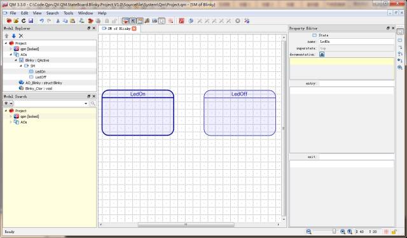This screenshot has width=407, height=238.
Task: Switch to the SM of Blinky tab
Action: 119,29
